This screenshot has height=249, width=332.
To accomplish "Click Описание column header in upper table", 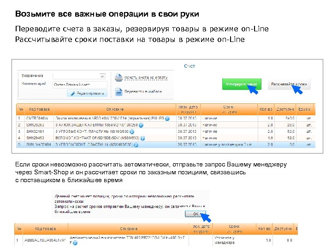I will pos(115,109).
